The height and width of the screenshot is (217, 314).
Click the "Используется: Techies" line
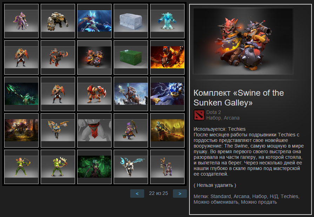pos(220,129)
